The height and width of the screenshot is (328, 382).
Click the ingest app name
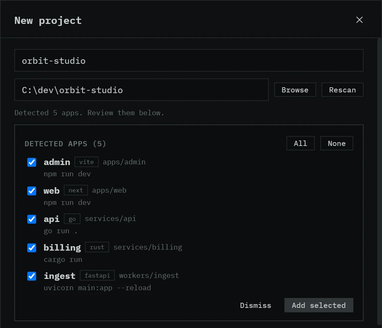click(x=59, y=276)
